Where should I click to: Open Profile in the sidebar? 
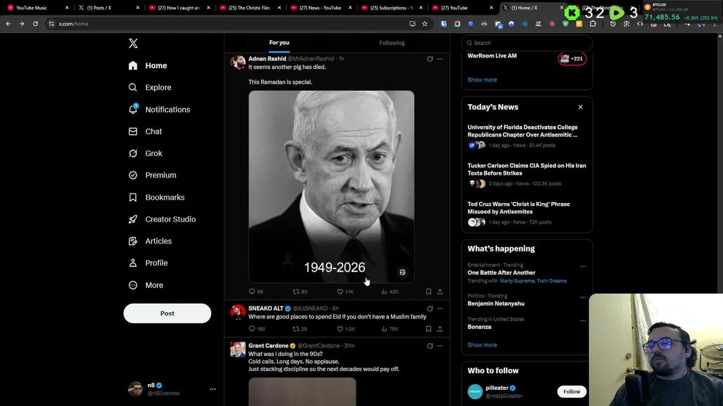coord(148,263)
